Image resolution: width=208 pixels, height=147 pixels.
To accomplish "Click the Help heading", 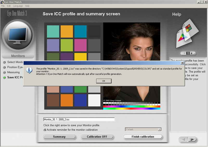I will 177,14.
